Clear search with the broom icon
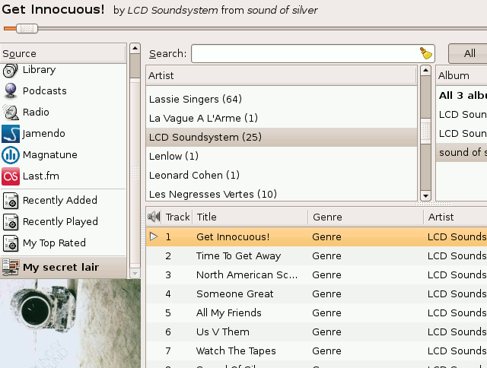 pos(426,53)
